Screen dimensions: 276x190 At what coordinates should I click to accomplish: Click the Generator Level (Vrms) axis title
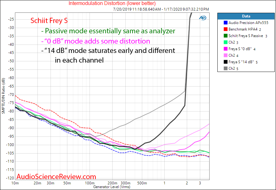112,187
